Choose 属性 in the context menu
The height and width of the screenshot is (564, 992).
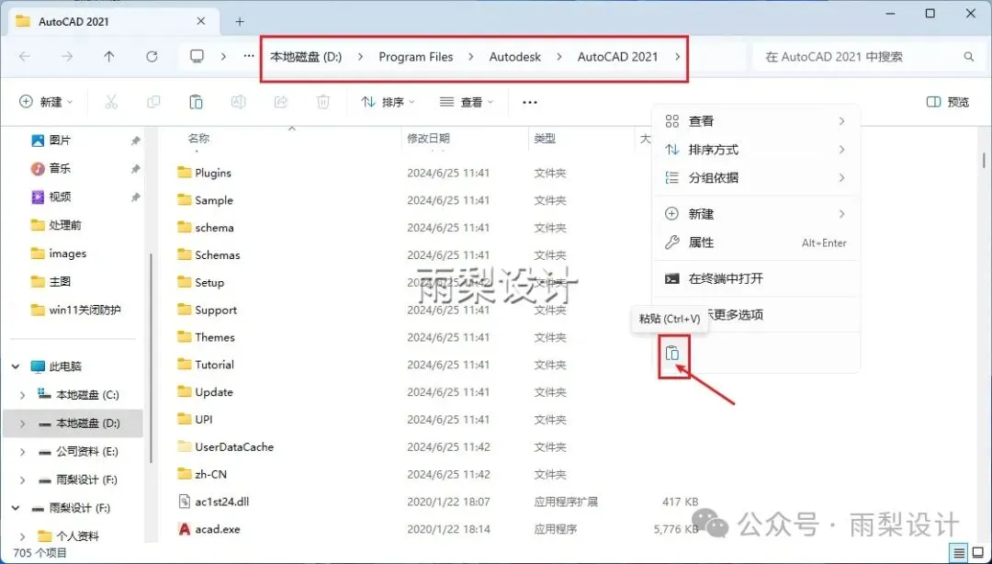pyautogui.click(x=756, y=243)
